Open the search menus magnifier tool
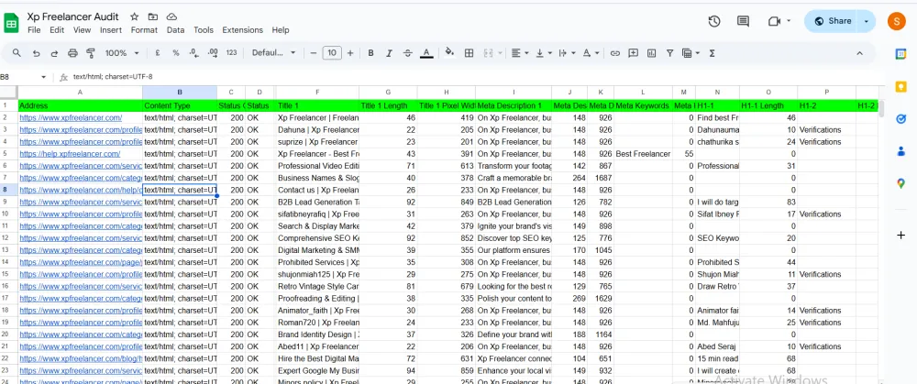 point(17,53)
